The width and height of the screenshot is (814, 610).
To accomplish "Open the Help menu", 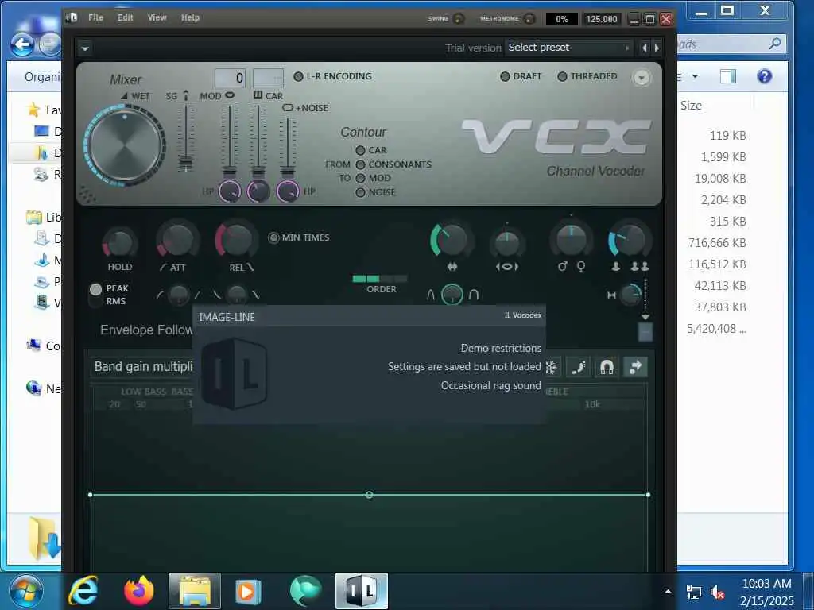I will click(190, 17).
